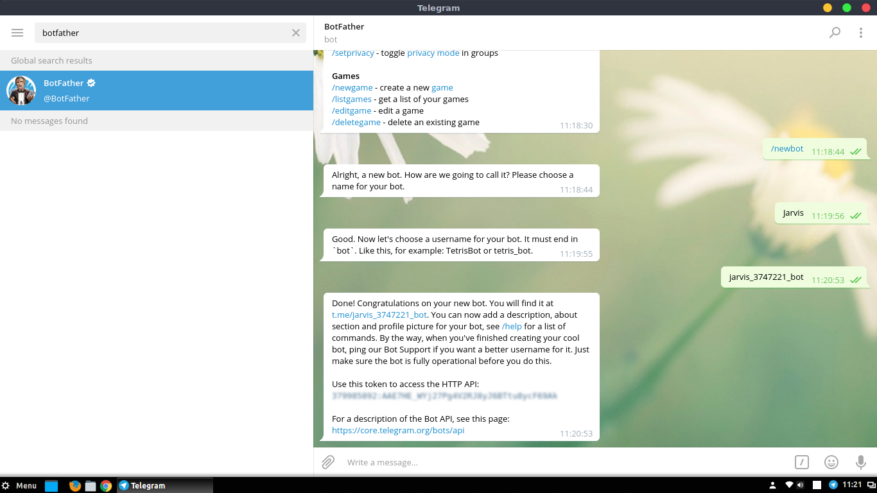Search within this chat using magnifier icon

(835, 33)
